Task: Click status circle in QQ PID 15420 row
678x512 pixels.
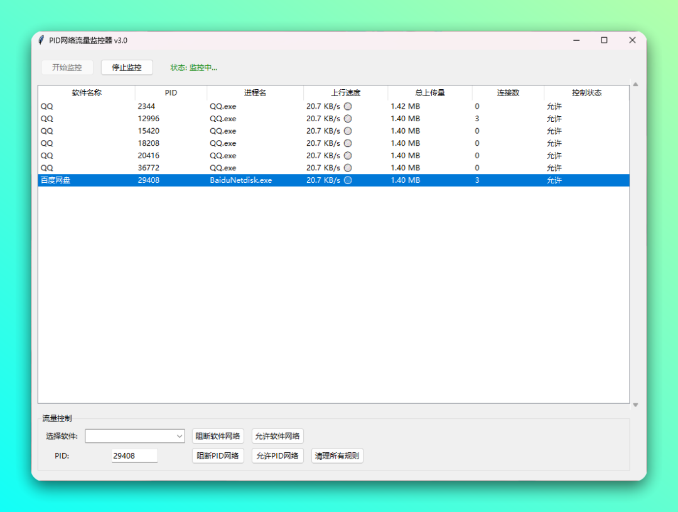Action: (348, 131)
